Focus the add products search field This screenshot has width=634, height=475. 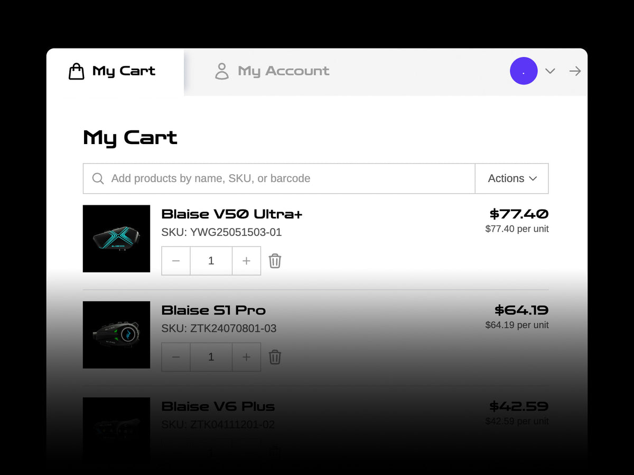279,178
